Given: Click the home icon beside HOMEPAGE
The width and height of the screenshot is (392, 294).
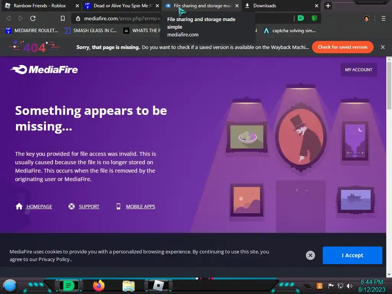Looking at the screenshot, I should tap(19, 206).
